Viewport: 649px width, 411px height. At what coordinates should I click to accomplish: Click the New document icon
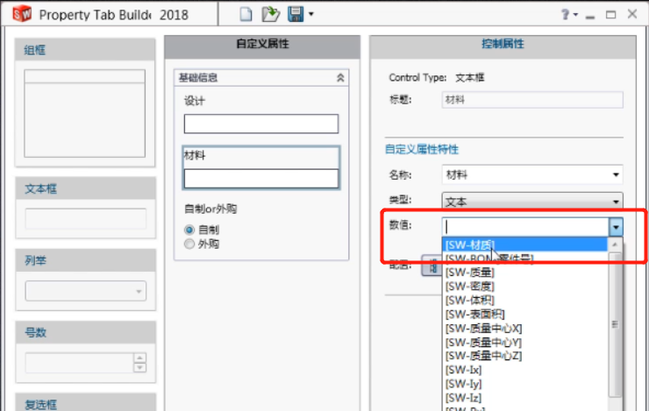[x=246, y=14]
